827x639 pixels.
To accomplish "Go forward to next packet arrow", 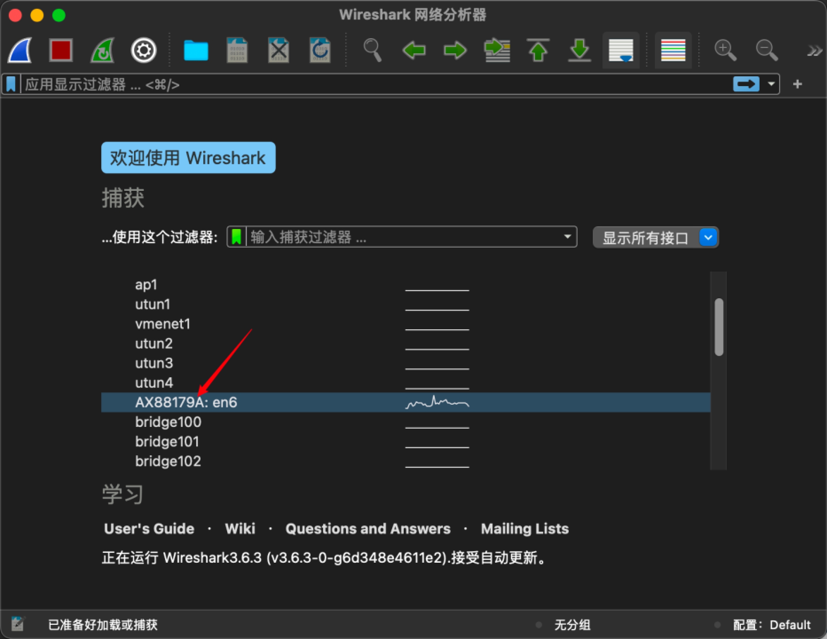I will pyautogui.click(x=455, y=50).
